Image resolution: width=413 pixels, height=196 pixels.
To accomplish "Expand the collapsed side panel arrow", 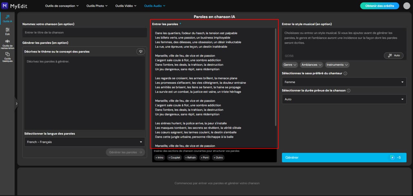I will pos(16,104).
